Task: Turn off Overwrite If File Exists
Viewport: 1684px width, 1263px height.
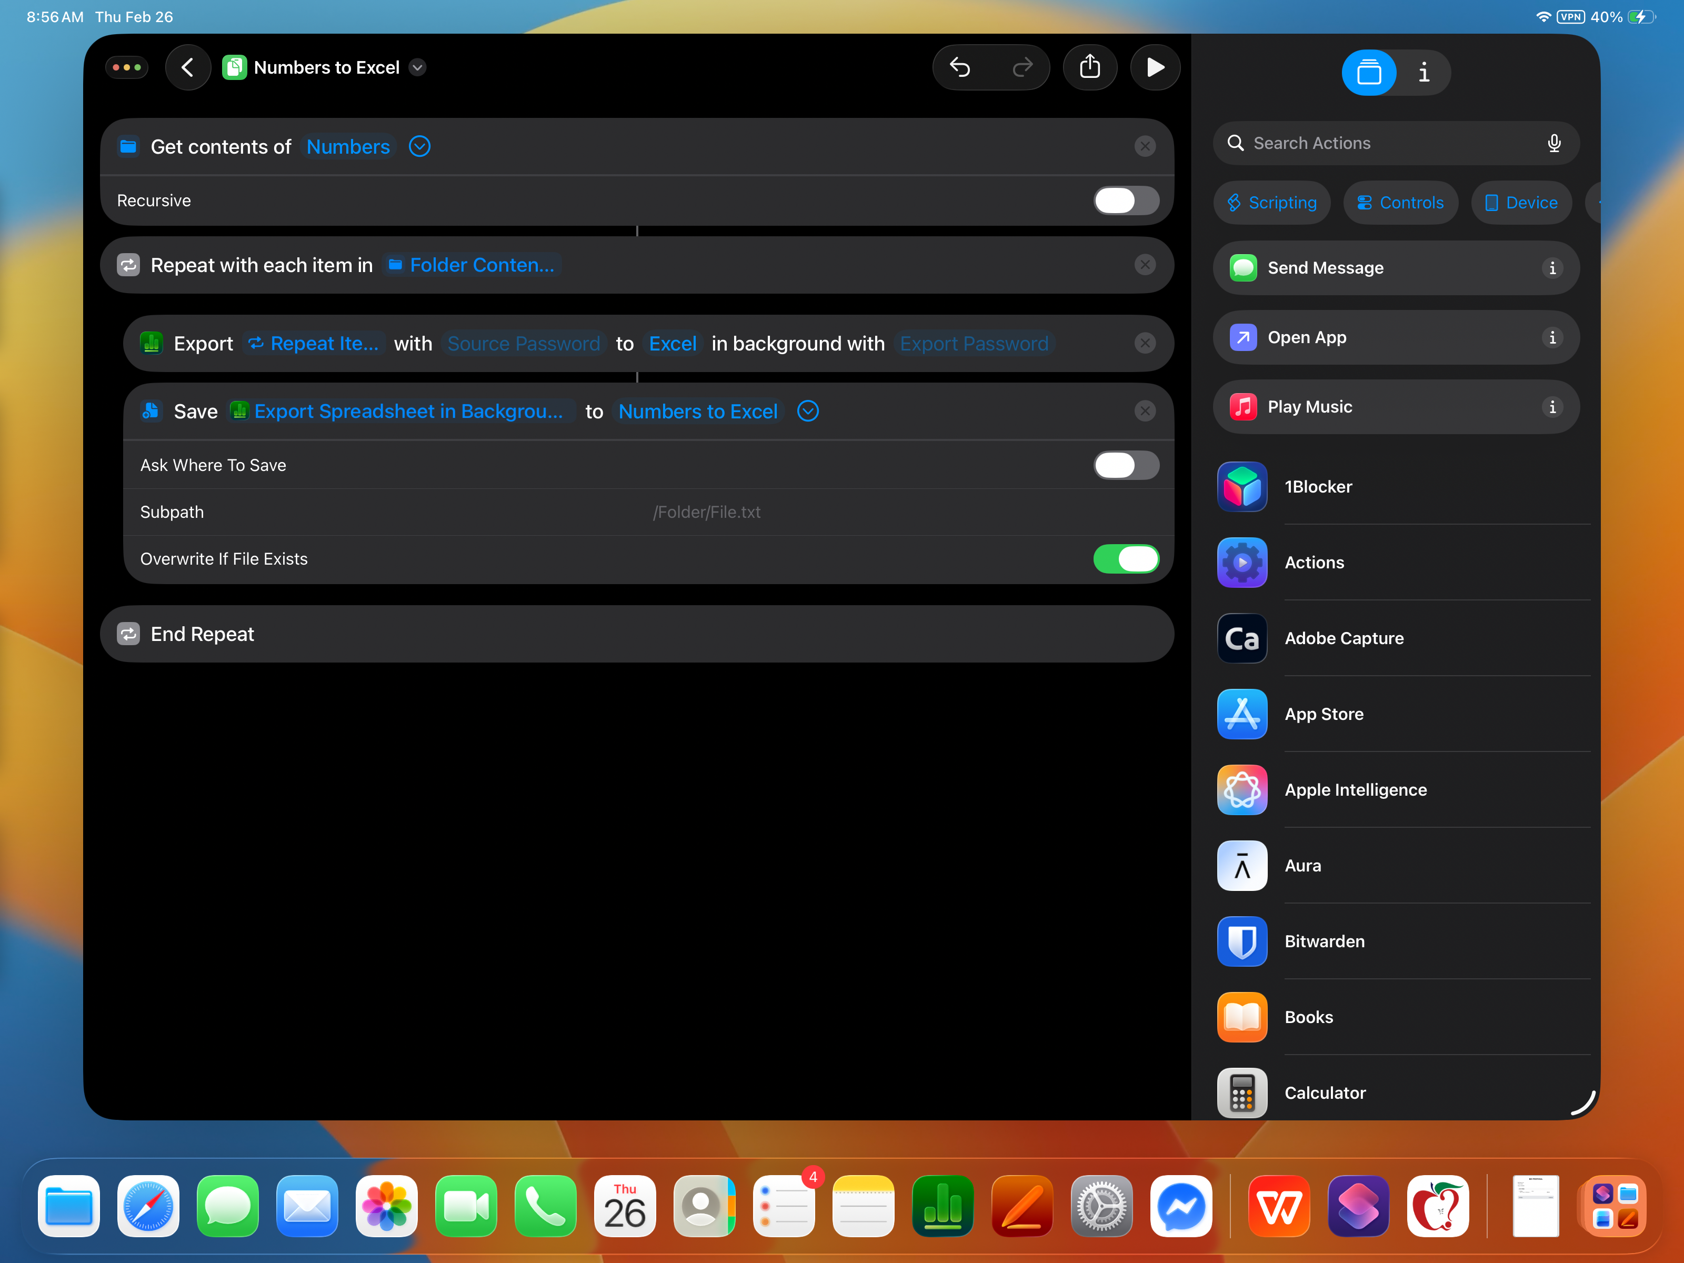Action: click(1127, 559)
